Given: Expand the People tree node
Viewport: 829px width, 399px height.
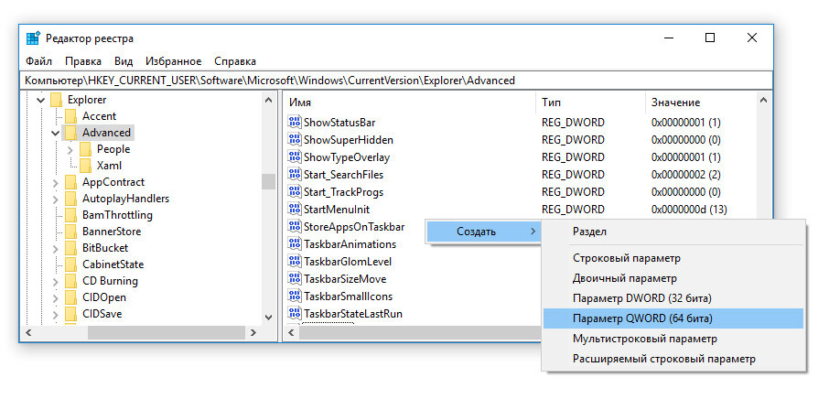Looking at the screenshot, I should coord(70,149).
